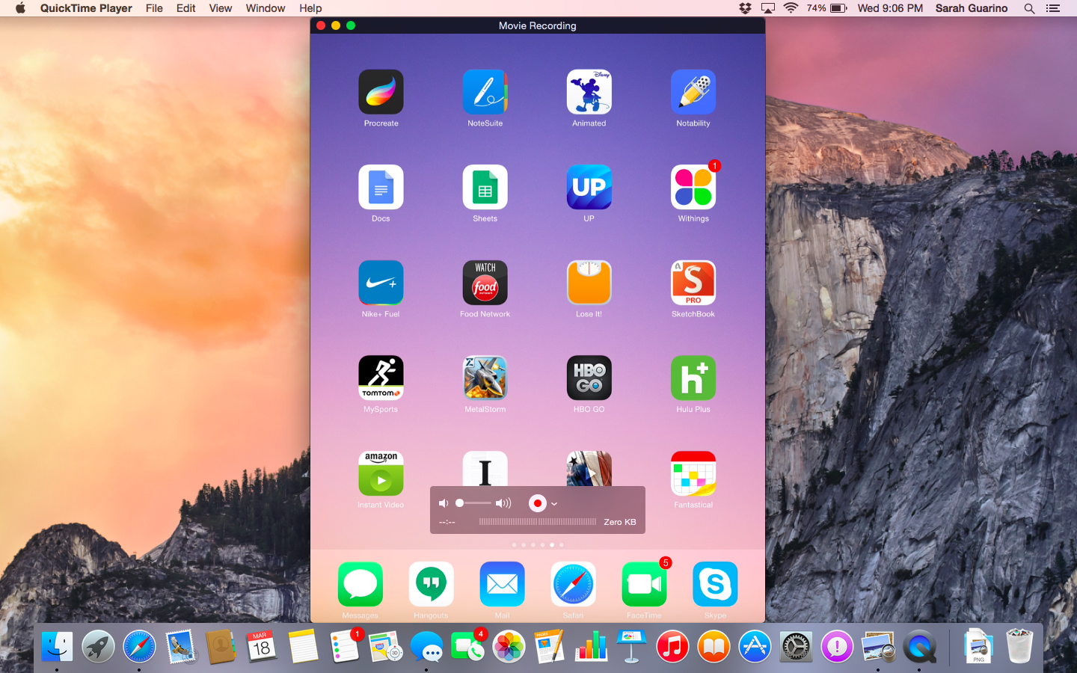Viewport: 1077px width, 673px height.
Task: Open the Edit menu
Action: [186, 8]
